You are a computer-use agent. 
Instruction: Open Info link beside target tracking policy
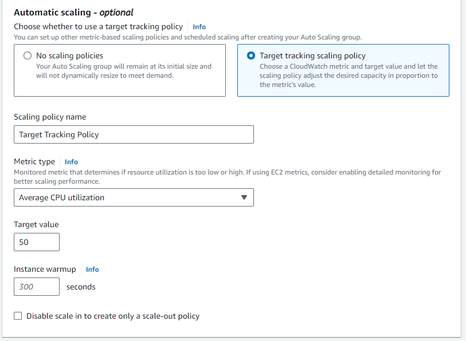[199, 27]
